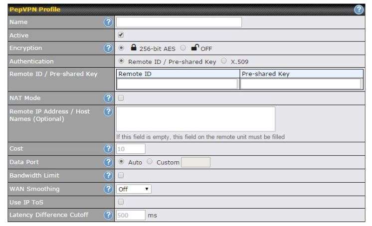372x226 pixels.
Task: Click the Cost help icon
Action: click(107, 149)
